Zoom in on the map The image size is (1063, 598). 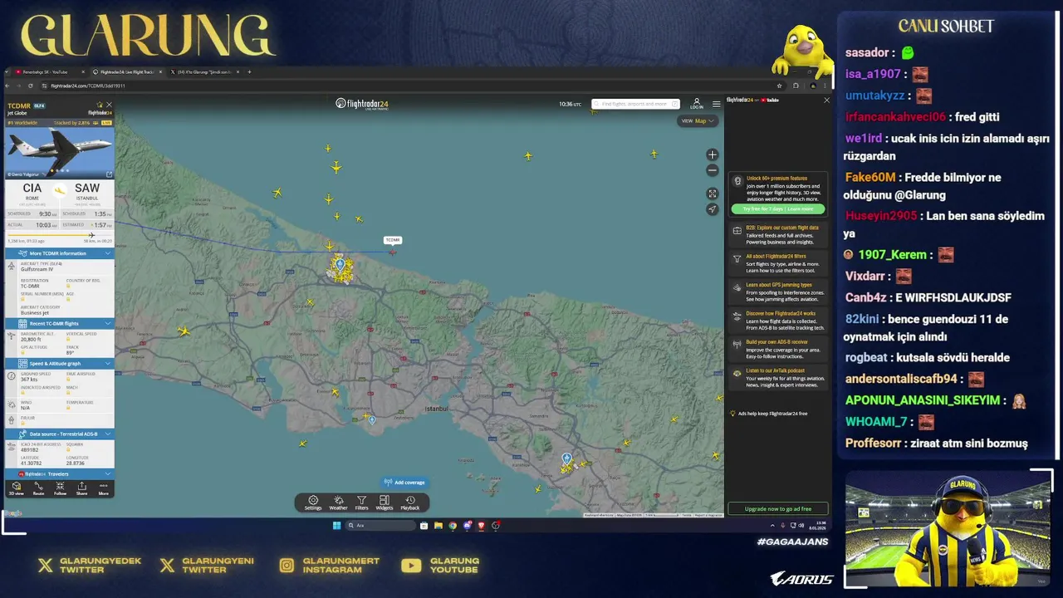coord(712,154)
